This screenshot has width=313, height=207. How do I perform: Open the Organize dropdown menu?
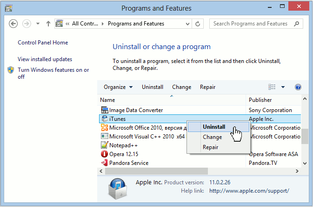coord(118,87)
